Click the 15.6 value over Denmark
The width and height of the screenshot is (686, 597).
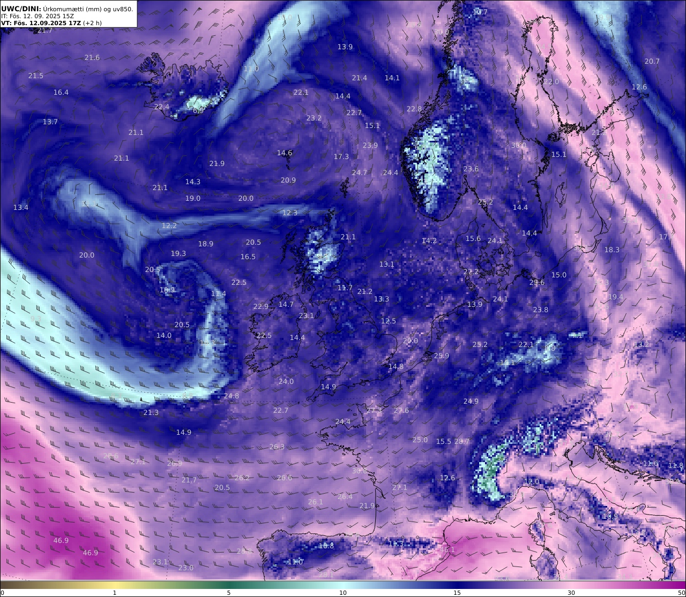pyautogui.click(x=473, y=239)
